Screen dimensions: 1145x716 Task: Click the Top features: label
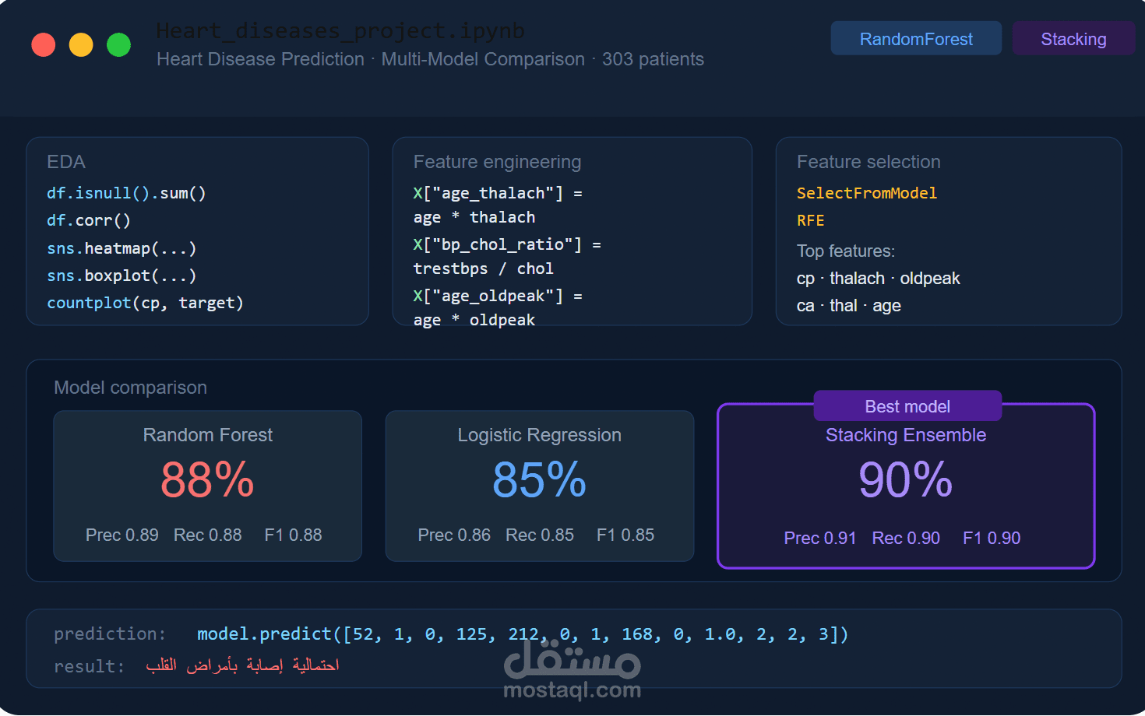click(x=846, y=251)
